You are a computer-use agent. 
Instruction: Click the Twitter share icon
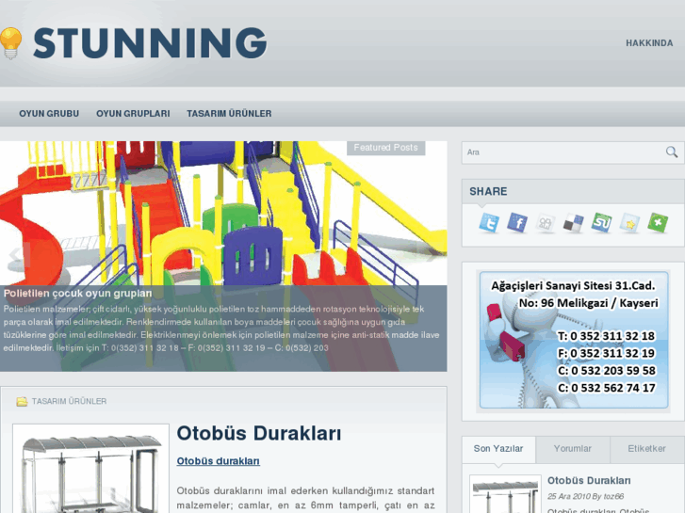point(489,223)
